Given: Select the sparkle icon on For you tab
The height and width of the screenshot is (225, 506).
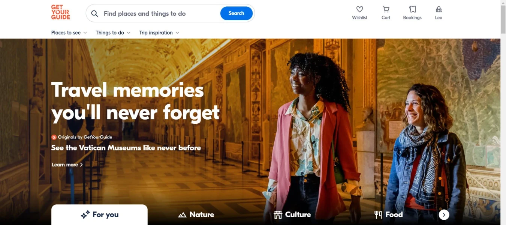Looking at the screenshot, I should click(x=85, y=215).
